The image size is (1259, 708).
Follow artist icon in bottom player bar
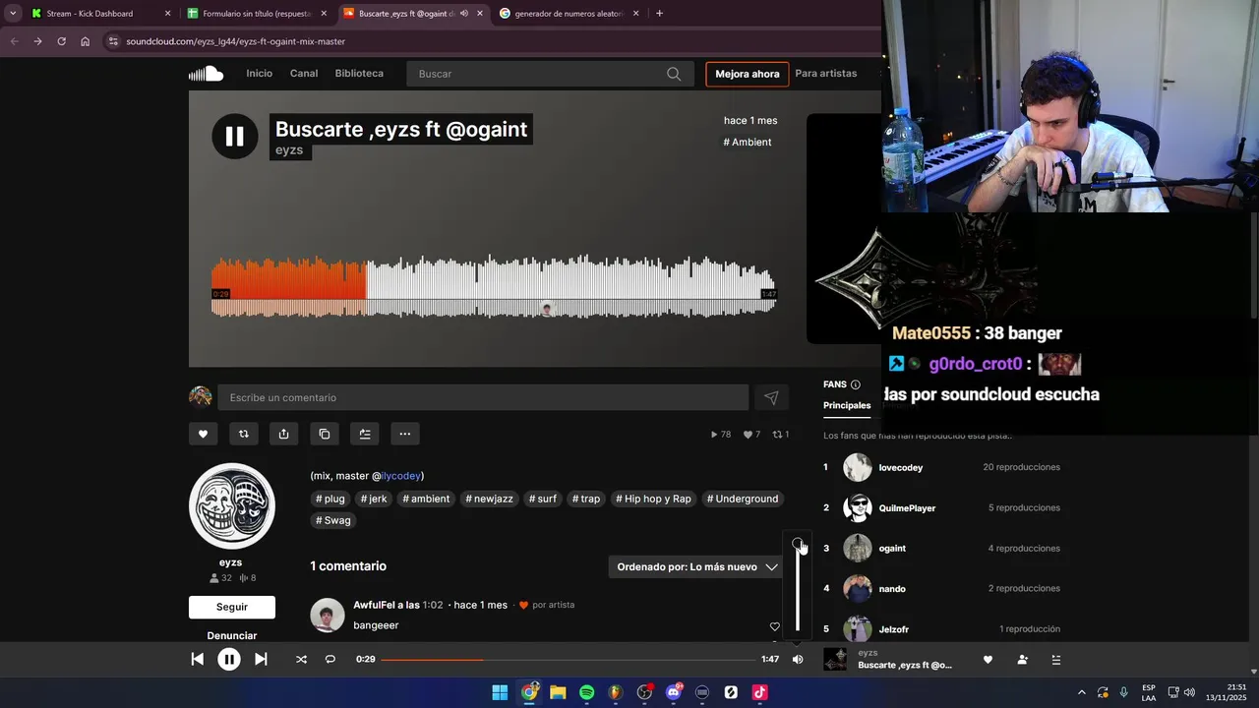(x=1023, y=660)
